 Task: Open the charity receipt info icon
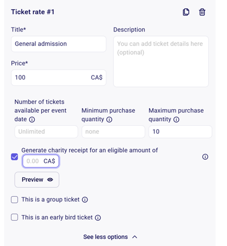(205, 157)
